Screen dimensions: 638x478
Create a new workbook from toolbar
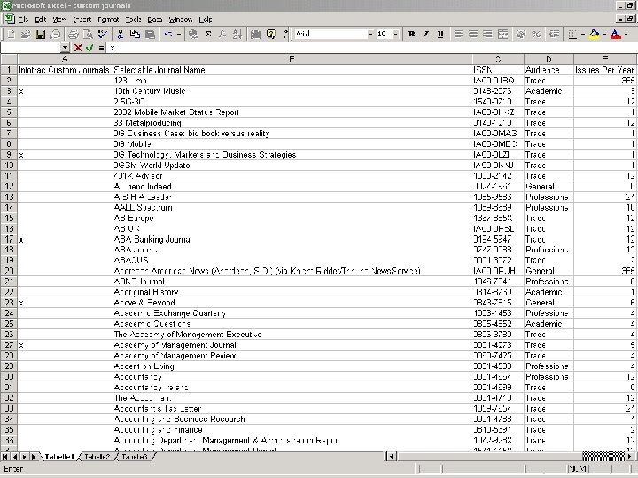point(11,35)
